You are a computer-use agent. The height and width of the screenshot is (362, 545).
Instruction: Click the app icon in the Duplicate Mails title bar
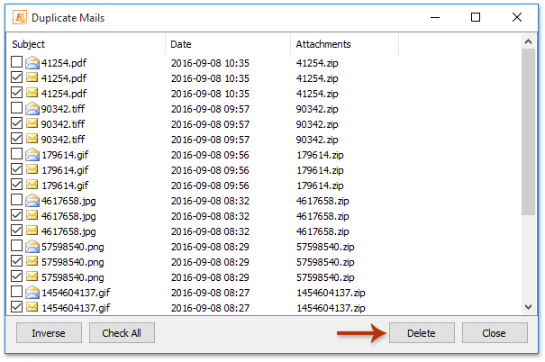pos(17,17)
